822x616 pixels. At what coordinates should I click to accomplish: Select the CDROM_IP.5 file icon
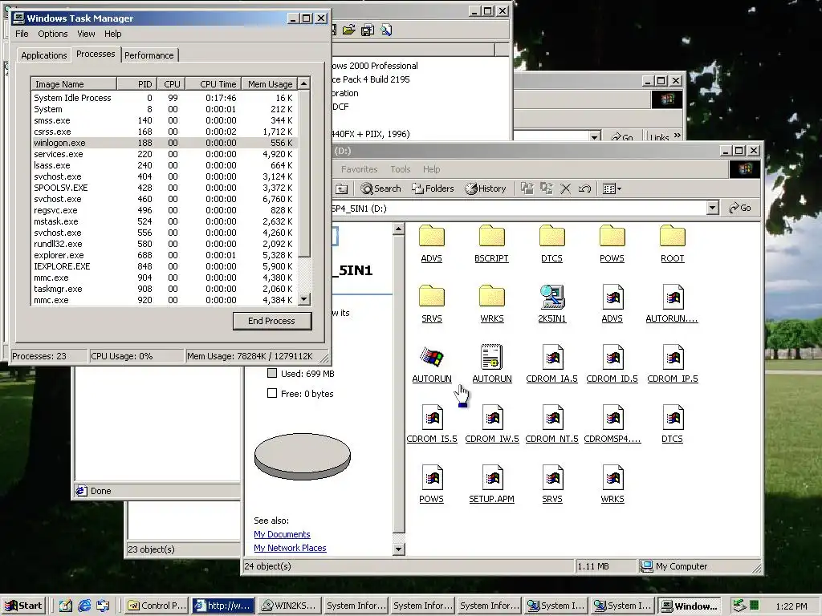pyautogui.click(x=673, y=357)
